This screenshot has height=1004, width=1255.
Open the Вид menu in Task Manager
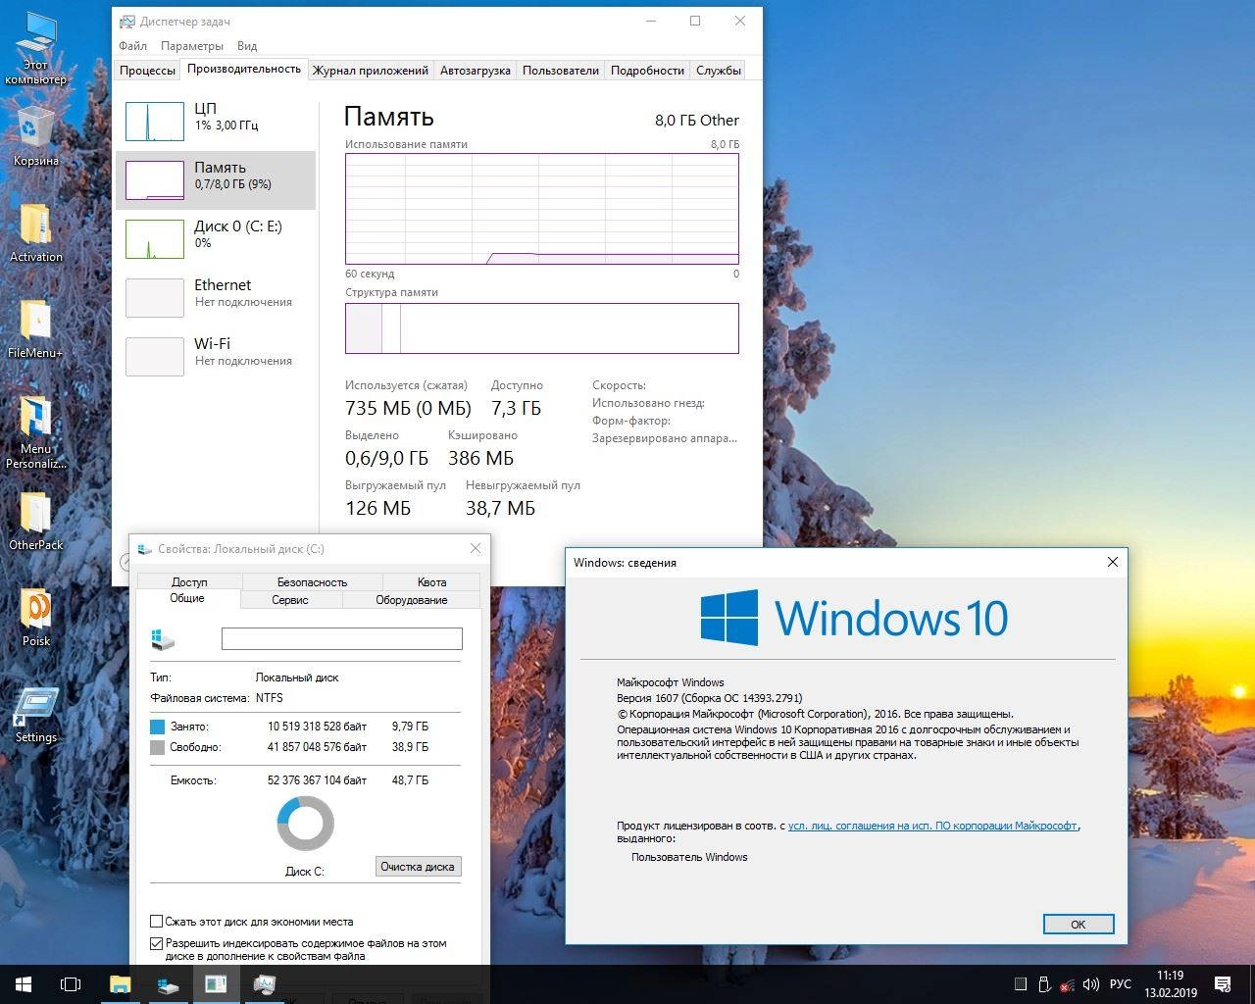coord(247,46)
